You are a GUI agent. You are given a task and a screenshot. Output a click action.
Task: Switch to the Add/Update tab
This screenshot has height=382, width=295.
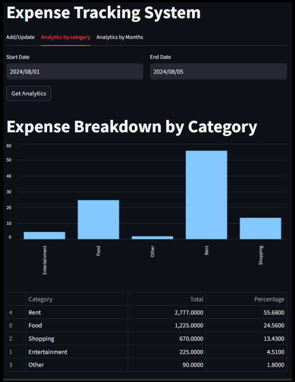(x=20, y=37)
